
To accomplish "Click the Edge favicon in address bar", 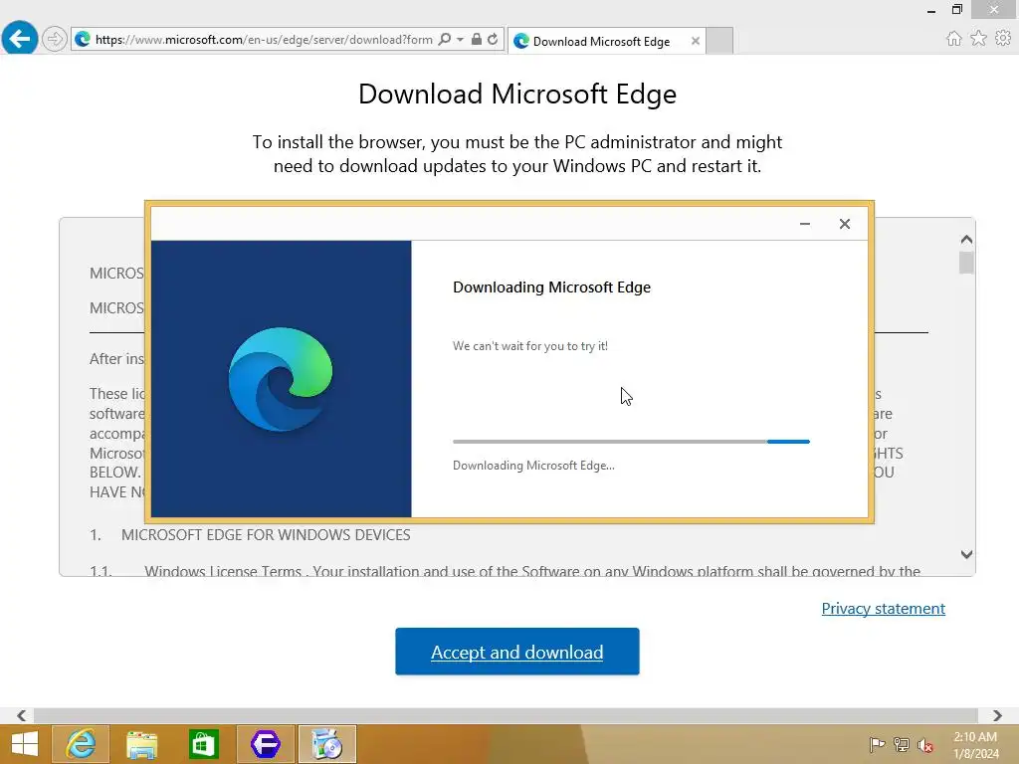I will pyautogui.click(x=83, y=39).
